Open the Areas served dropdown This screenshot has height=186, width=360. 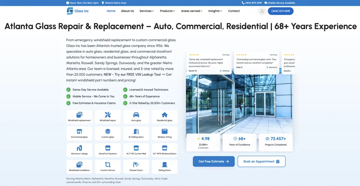(191, 11)
